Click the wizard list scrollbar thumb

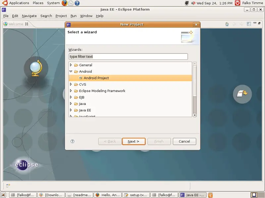(x=195, y=81)
